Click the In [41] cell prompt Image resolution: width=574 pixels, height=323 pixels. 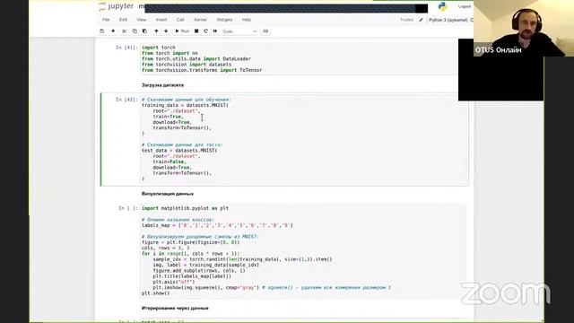[x=126, y=48]
